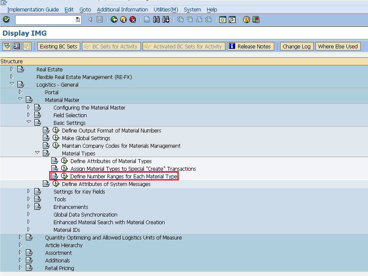Click the transaction command input field
The image size is (368, 276).
[x=48, y=20]
